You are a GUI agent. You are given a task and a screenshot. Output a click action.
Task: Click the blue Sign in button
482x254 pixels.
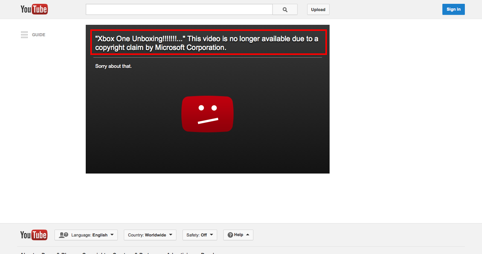click(453, 10)
